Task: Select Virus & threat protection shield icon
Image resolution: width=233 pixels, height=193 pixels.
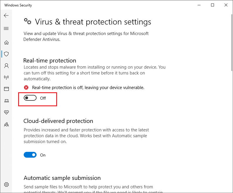Action: pos(6,54)
